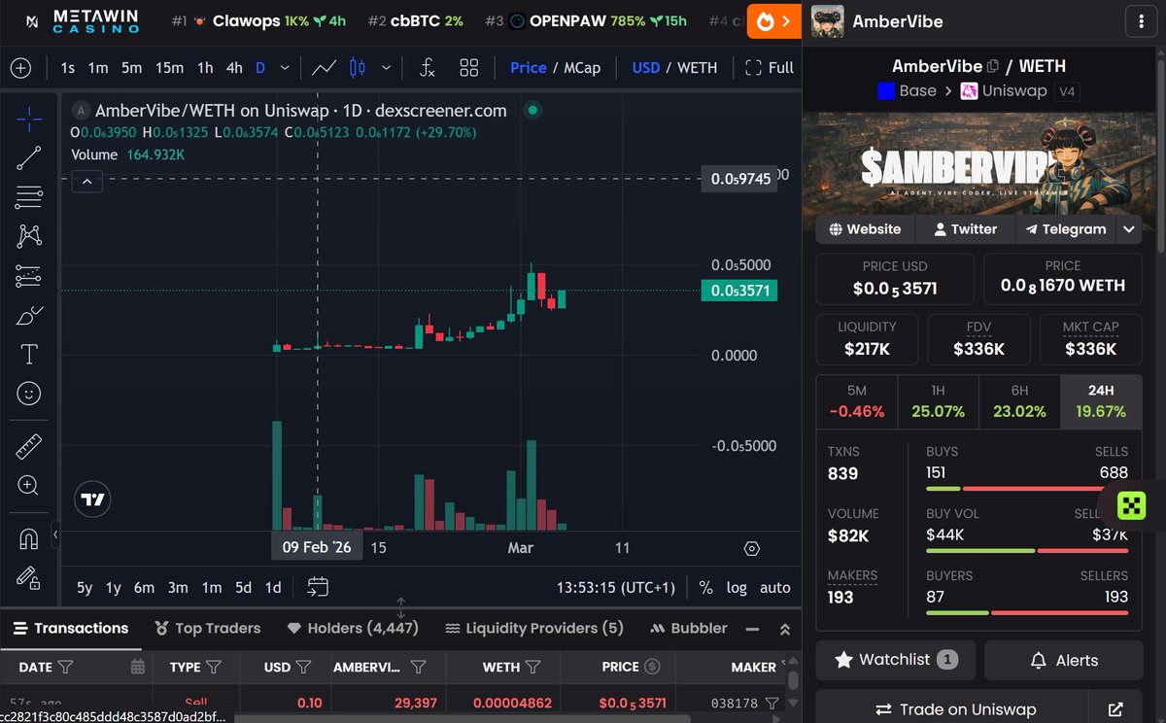Select the brush drawing tool
This screenshot has height=723, width=1166.
(29, 315)
